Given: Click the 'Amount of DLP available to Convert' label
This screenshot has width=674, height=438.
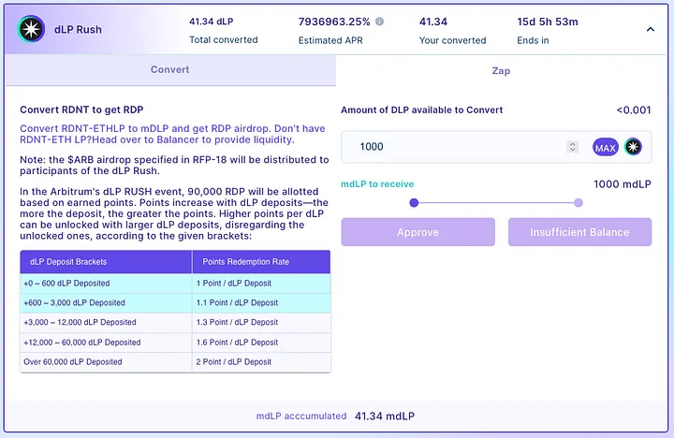Looking at the screenshot, I should (x=421, y=110).
